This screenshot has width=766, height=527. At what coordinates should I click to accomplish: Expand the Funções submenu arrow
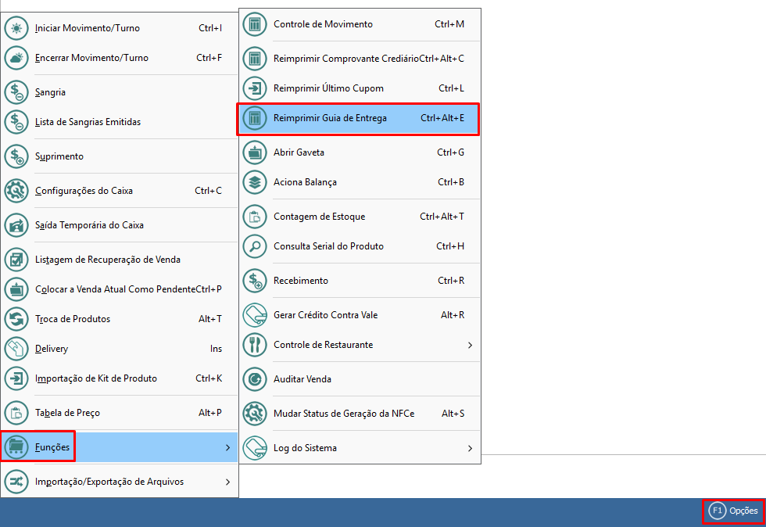click(x=227, y=447)
